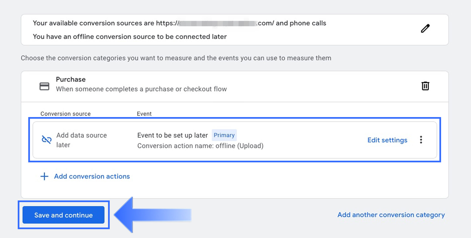This screenshot has width=471, height=238.
Task: Click the Add conversion actions text link
Action: click(x=92, y=176)
